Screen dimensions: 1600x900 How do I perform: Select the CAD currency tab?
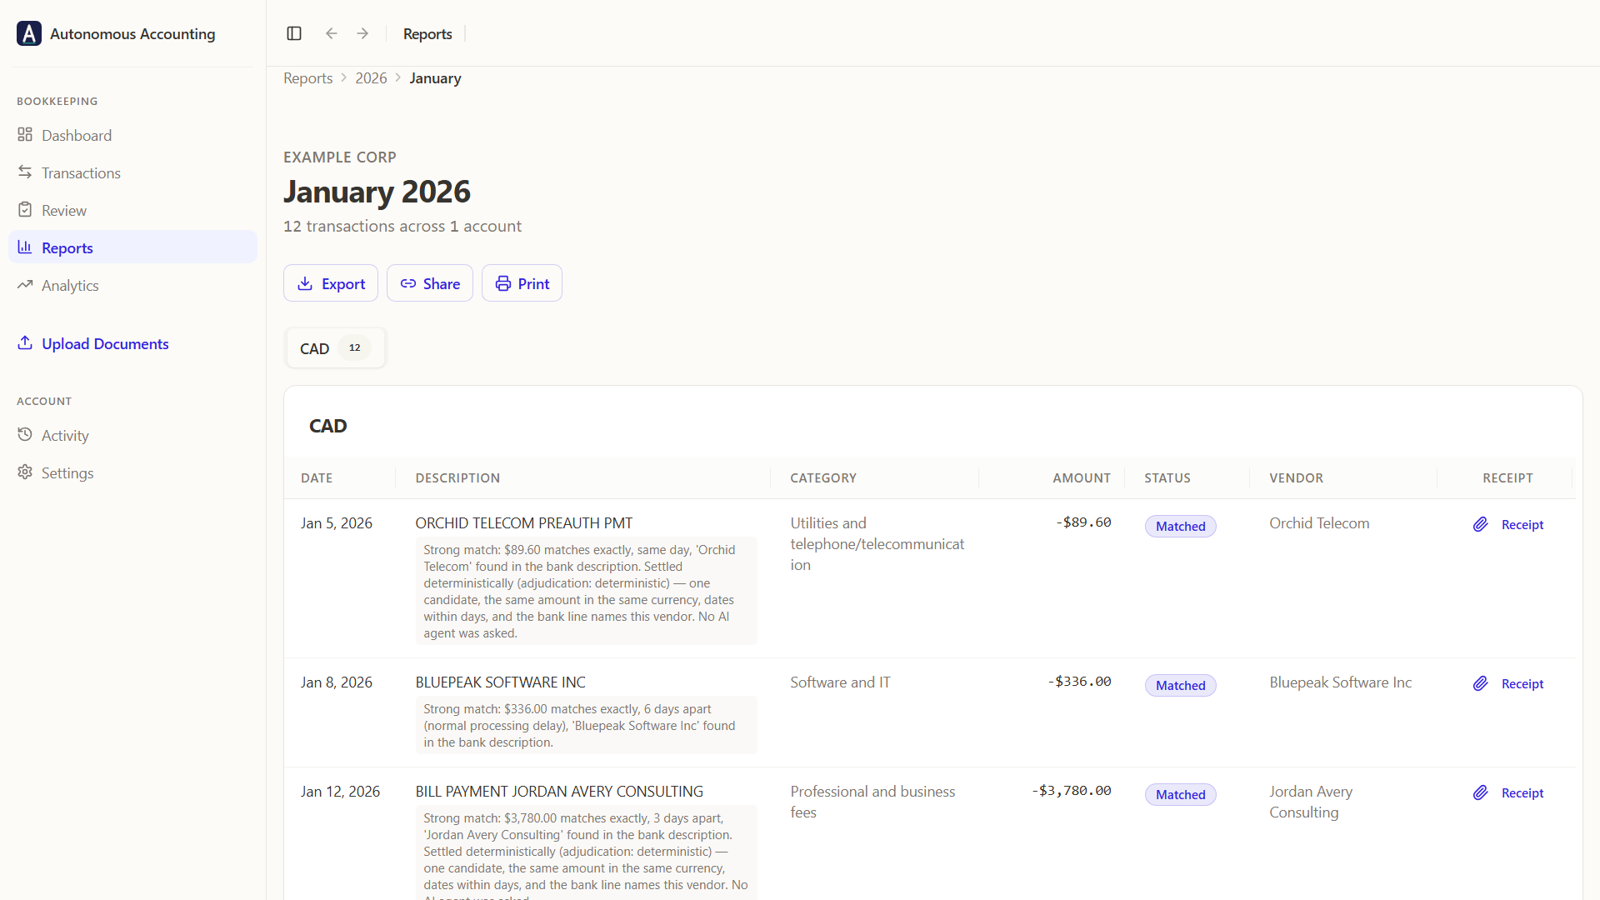[335, 348]
